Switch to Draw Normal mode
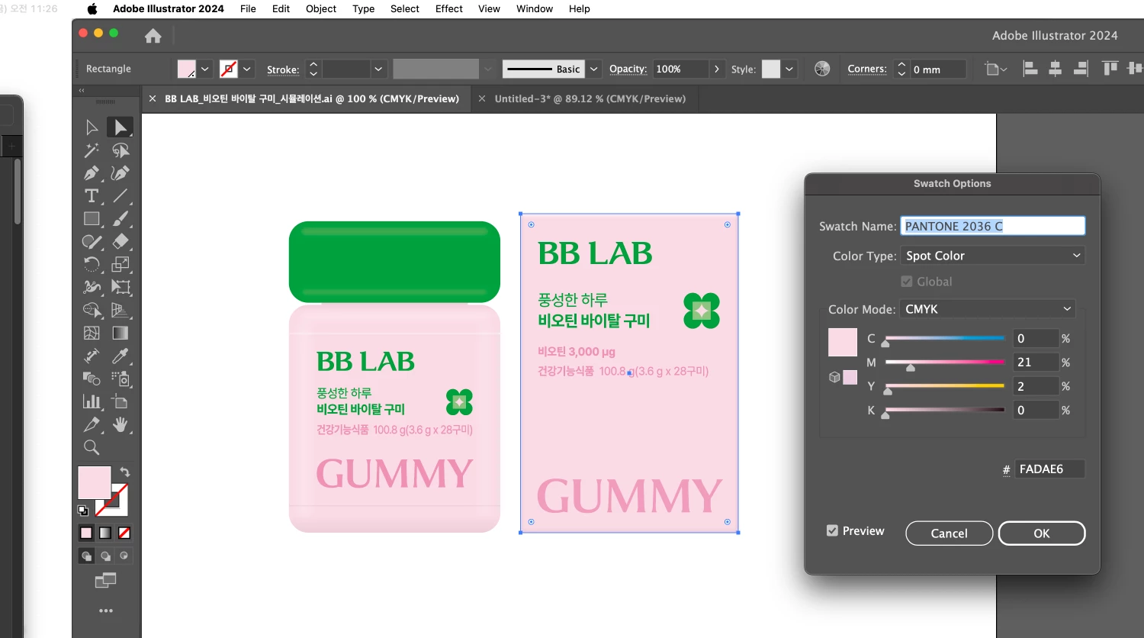 click(x=86, y=556)
